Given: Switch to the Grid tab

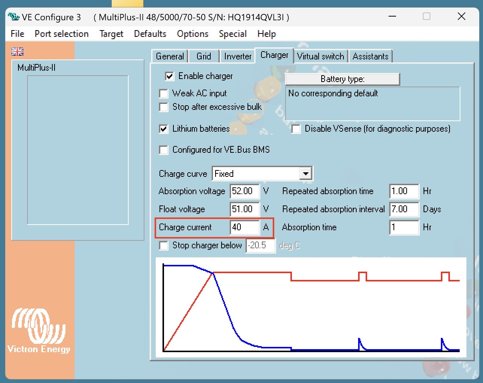Looking at the screenshot, I should pyautogui.click(x=204, y=56).
